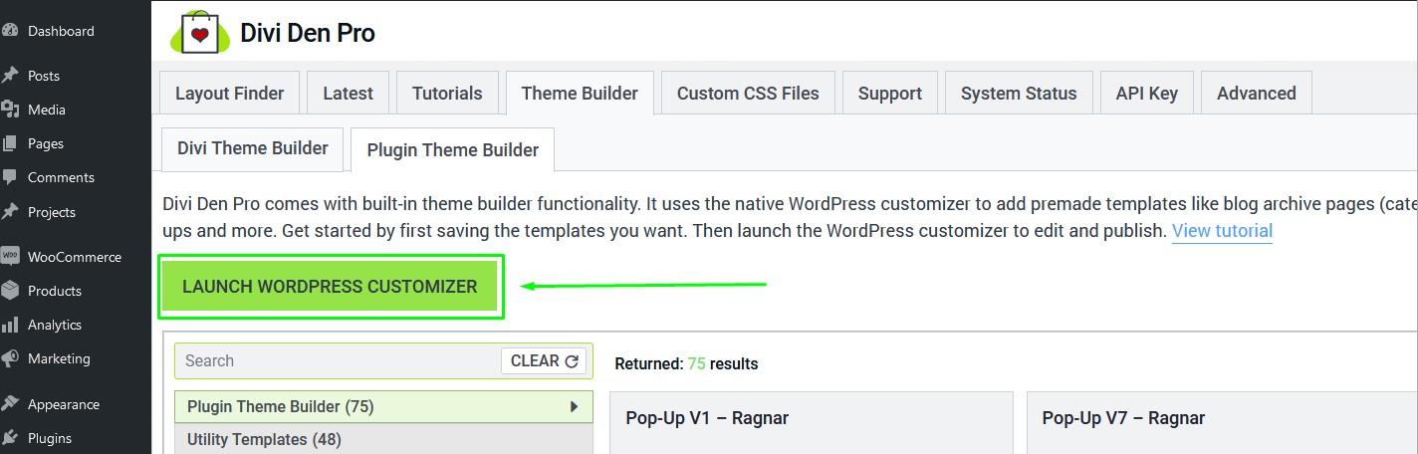Click the Marketing megaphone icon
The height and width of the screenshot is (454, 1418).
pos(11,358)
